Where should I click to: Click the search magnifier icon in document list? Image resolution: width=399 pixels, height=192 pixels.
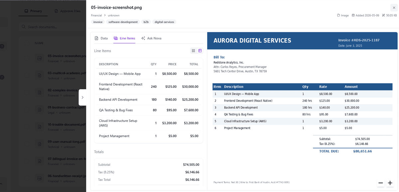click(x=24, y=27)
